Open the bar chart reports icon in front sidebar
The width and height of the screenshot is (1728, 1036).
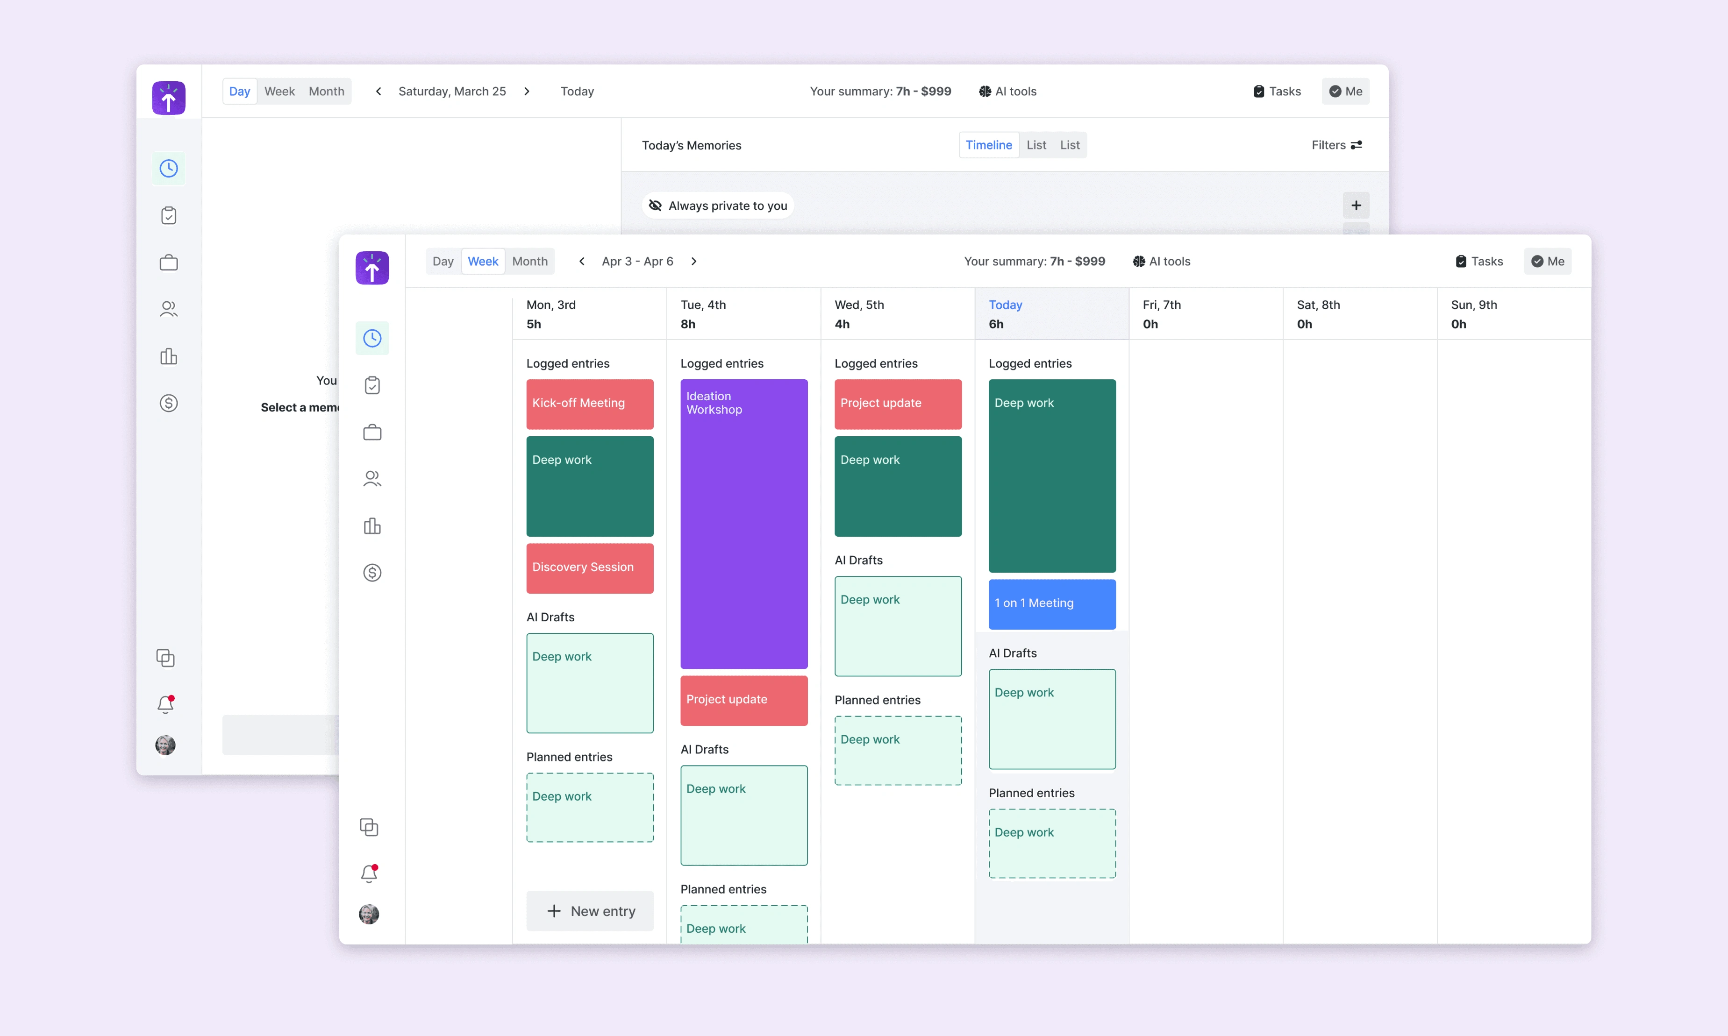(372, 525)
